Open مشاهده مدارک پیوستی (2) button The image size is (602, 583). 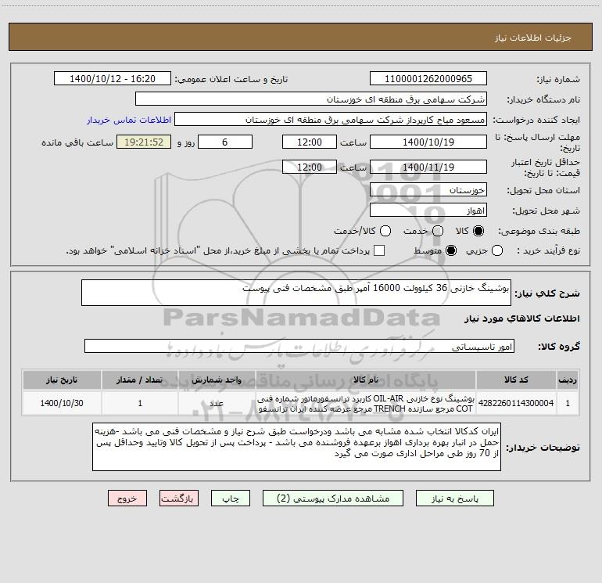tap(333, 498)
